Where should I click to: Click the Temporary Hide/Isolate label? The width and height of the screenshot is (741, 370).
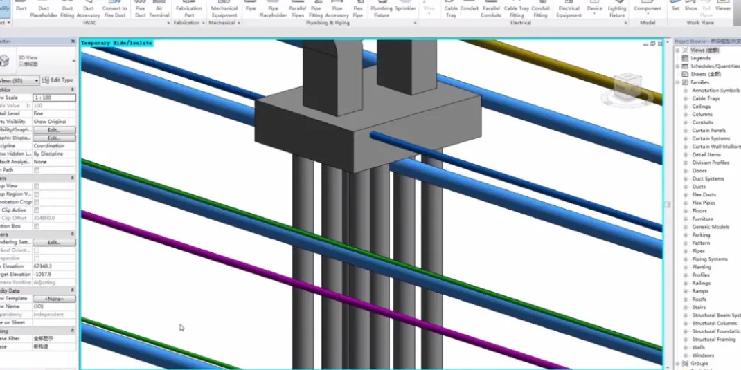click(116, 43)
